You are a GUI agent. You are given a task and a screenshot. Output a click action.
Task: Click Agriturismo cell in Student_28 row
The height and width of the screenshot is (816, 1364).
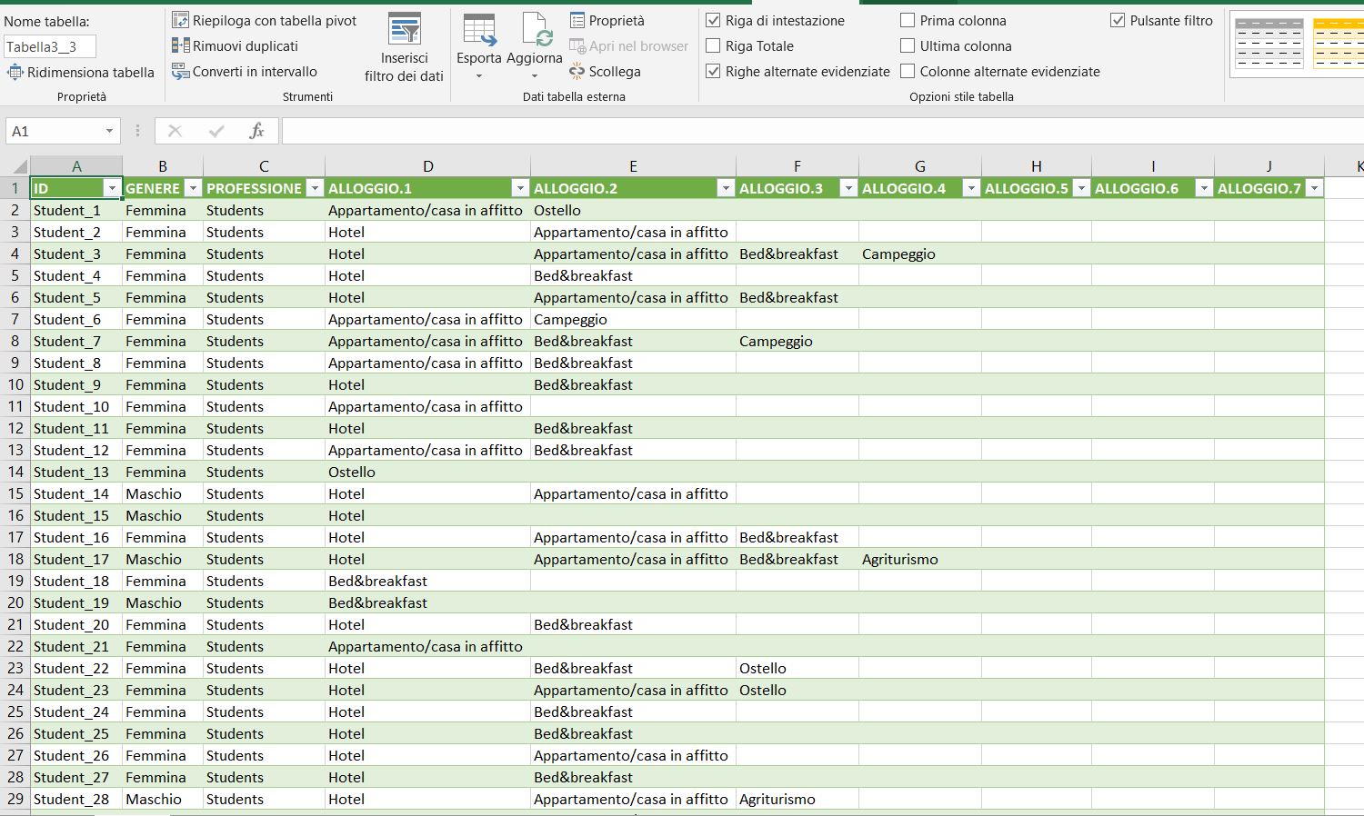797,799
